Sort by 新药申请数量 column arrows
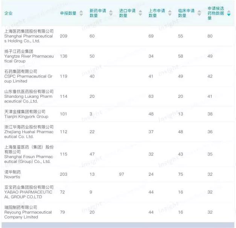 click(111, 13)
